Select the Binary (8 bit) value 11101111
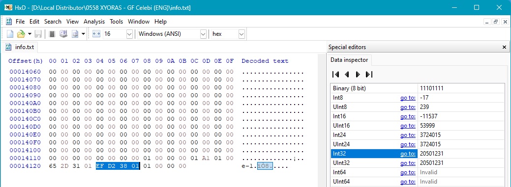The image size is (511, 187). pos(431,88)
